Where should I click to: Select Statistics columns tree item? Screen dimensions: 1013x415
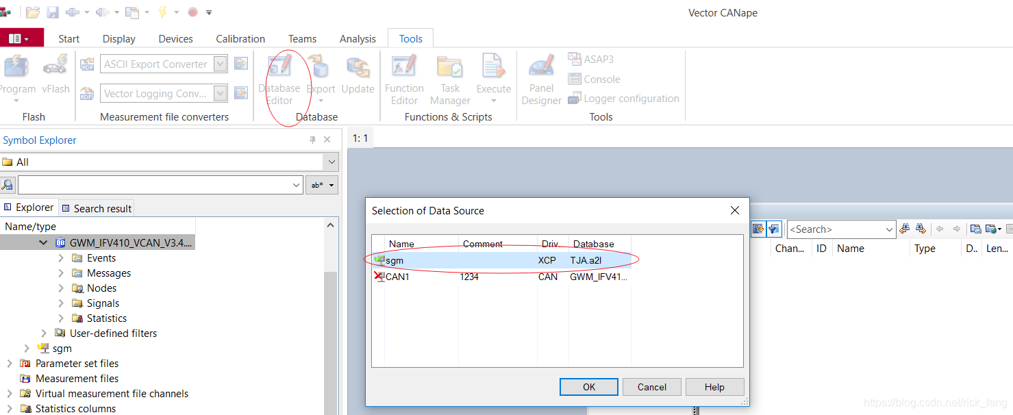pyautogui.click(x=75, y=409)
